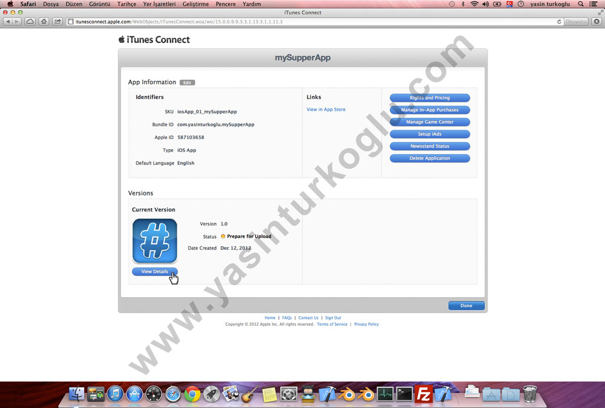Viewport: 605px width, 408px height.
Task: Open the Wi-Fi status menu
Action: tap(474, 4)
